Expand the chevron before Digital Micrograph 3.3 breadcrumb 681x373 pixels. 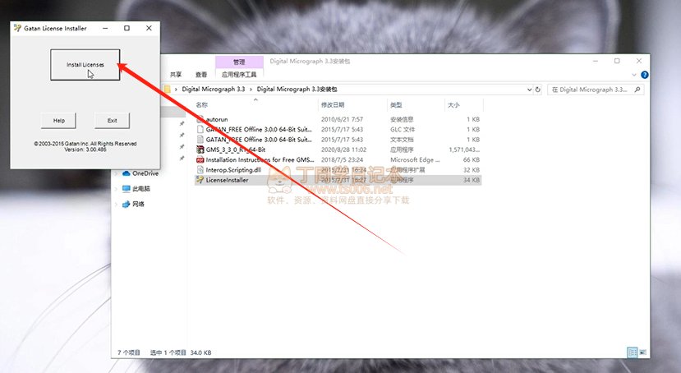click(176, 89)
